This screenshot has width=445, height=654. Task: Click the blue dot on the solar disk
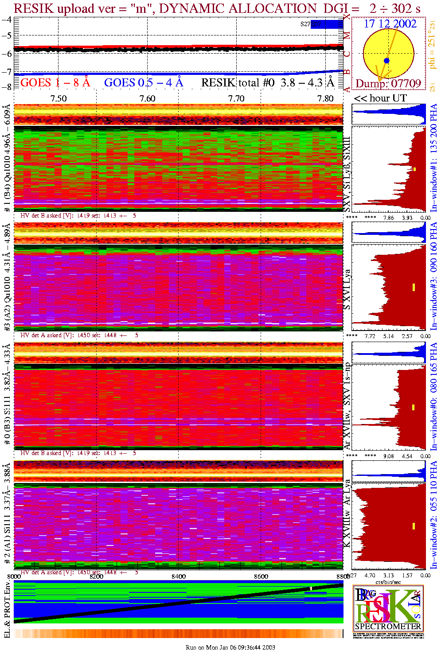pyautogui.click(x=386, y=61)
